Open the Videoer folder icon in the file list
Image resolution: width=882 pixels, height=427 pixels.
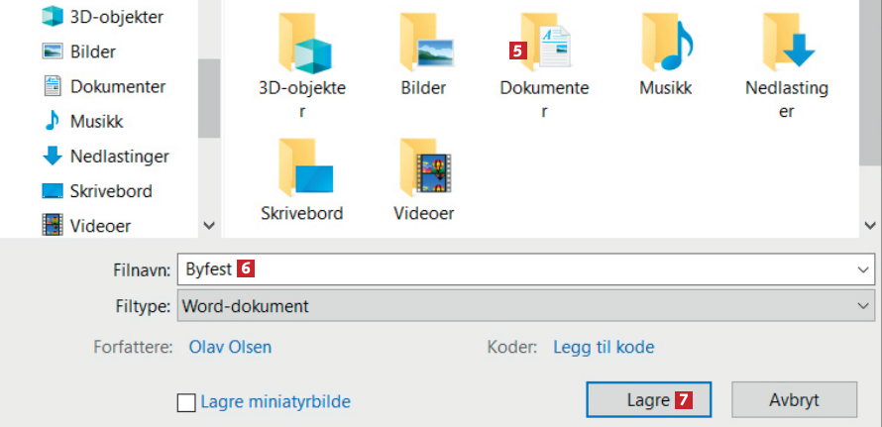pyautogui.click(x=423, y=168)
